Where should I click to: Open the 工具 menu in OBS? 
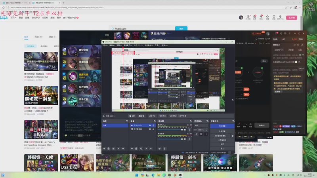tap(157, 45)
